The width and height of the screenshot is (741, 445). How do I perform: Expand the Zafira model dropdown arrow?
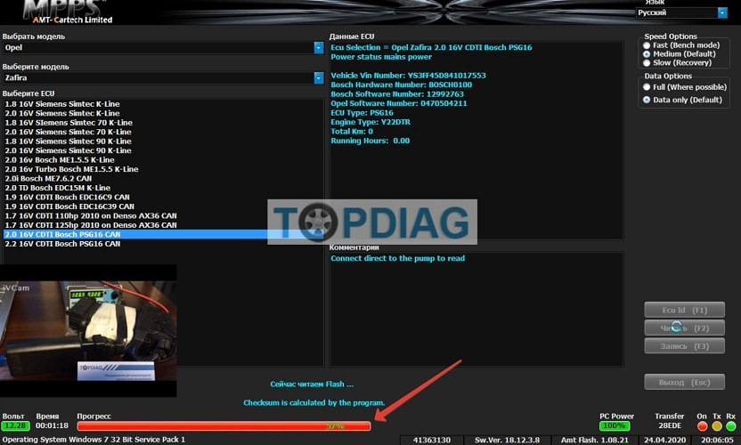point(319,78)
